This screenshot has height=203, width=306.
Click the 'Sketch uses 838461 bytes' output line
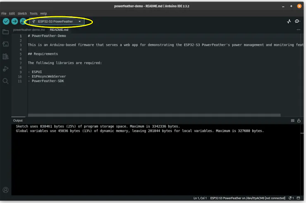point(98,126)
